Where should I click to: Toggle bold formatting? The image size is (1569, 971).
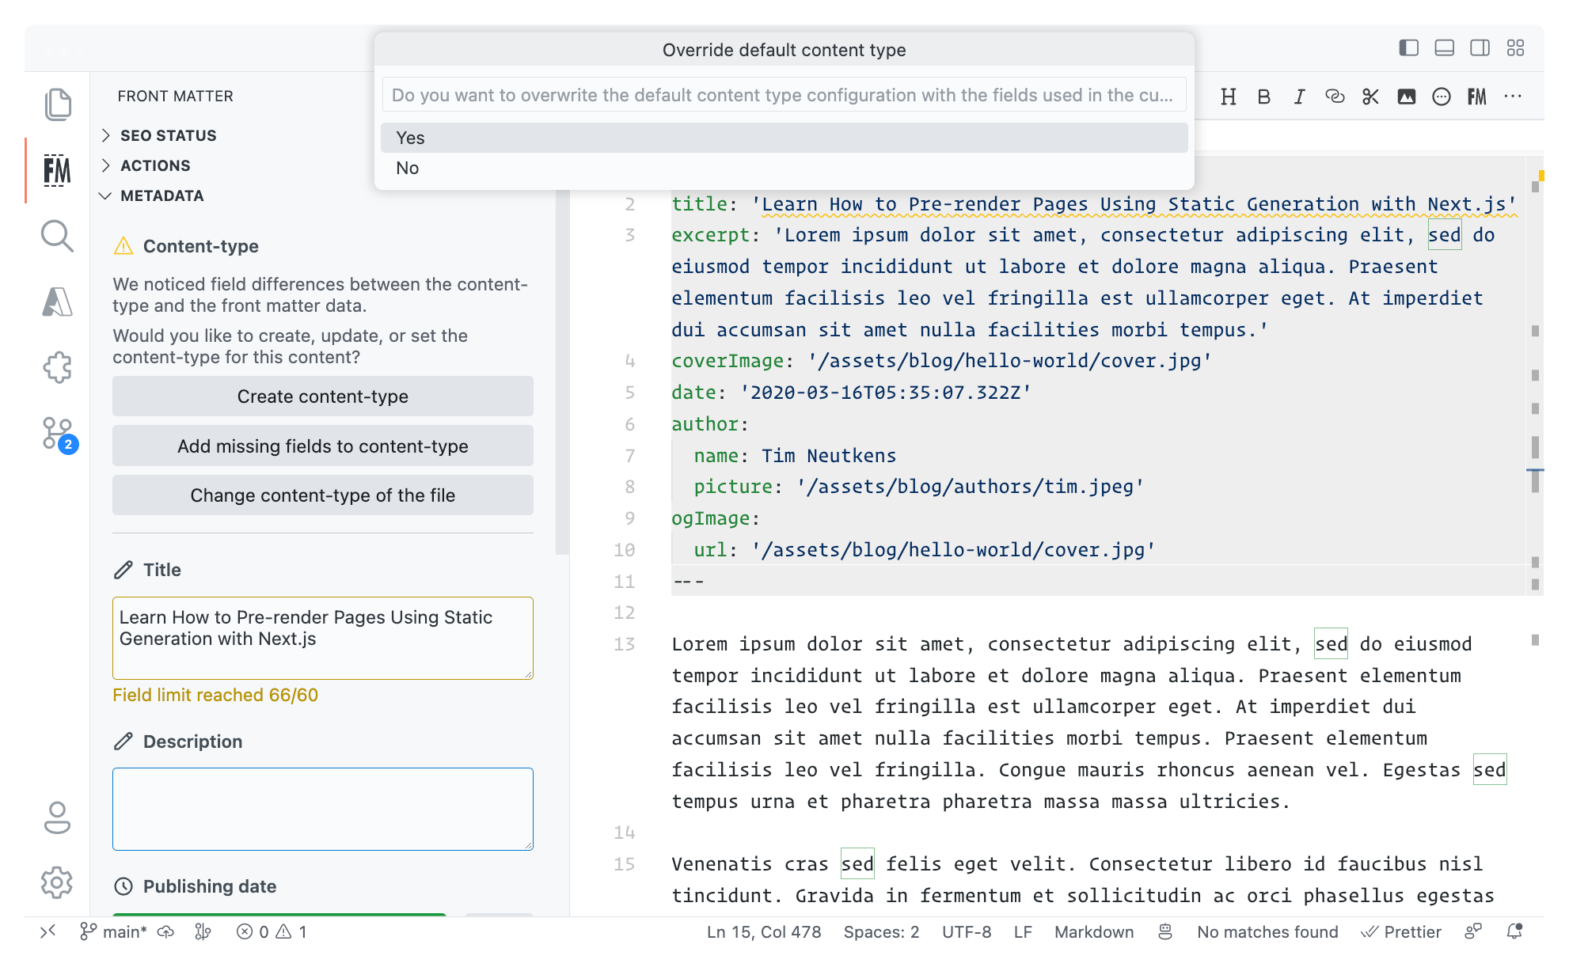1264,97
